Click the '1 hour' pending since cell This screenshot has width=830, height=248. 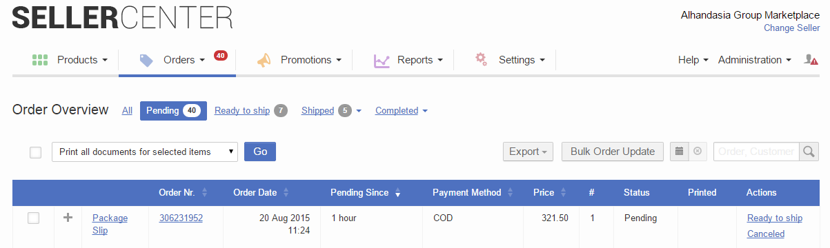pos(344,218)
